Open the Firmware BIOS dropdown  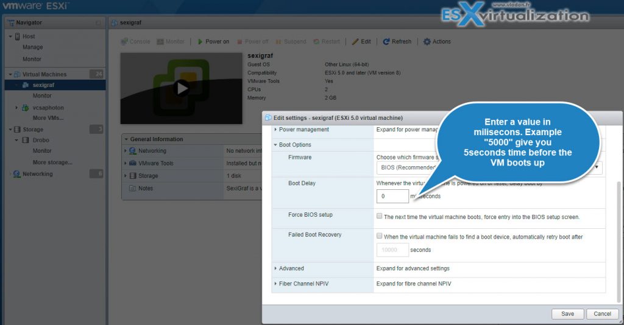pyautogui.click(x=487, y=167)
